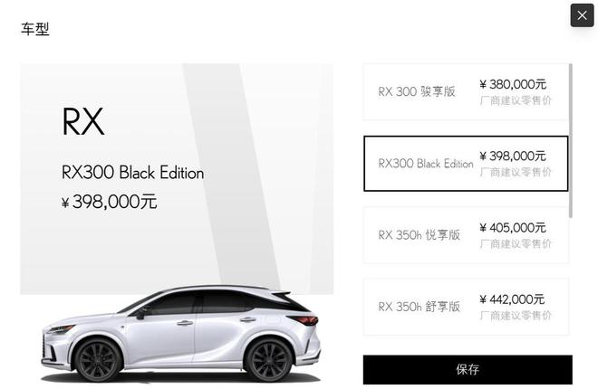The width and height of the screenshot is (598, 389).
Task: Select the RX 300 骏享版 model card
Action: (x=466, y=92)
